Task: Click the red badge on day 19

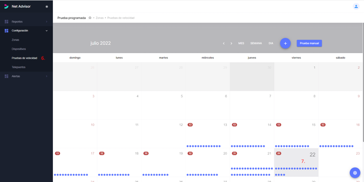Action: [x=146, y=153]
